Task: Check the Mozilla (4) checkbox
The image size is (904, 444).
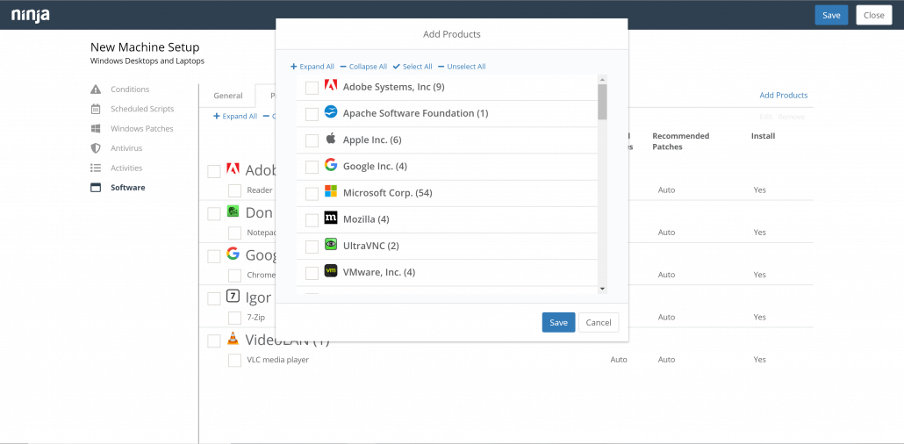Action: [x=312, y=220]
